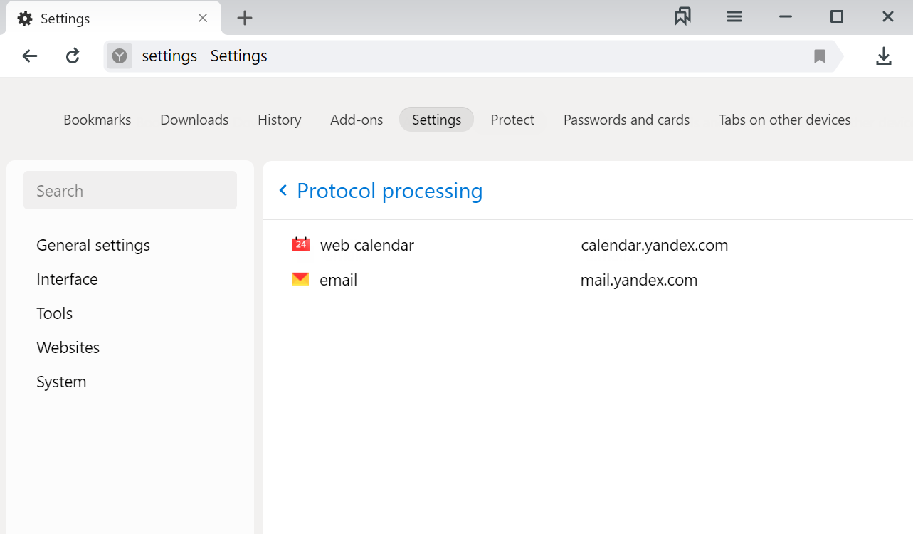The image size is (913, 534).
Task: Click the Yandex site icon in address bar
Action: pos(120,56)
